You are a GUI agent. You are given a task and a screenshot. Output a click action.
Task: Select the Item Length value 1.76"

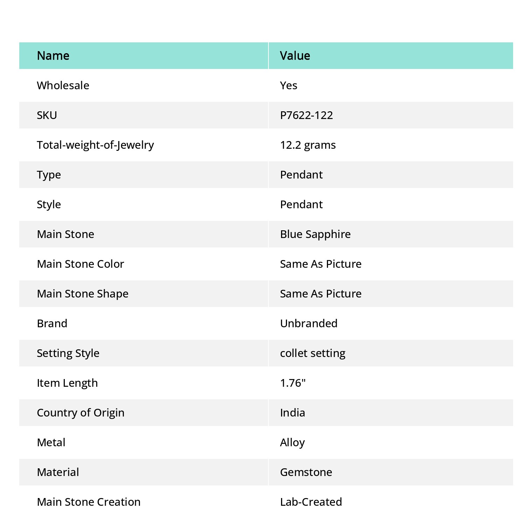(293, 383)
